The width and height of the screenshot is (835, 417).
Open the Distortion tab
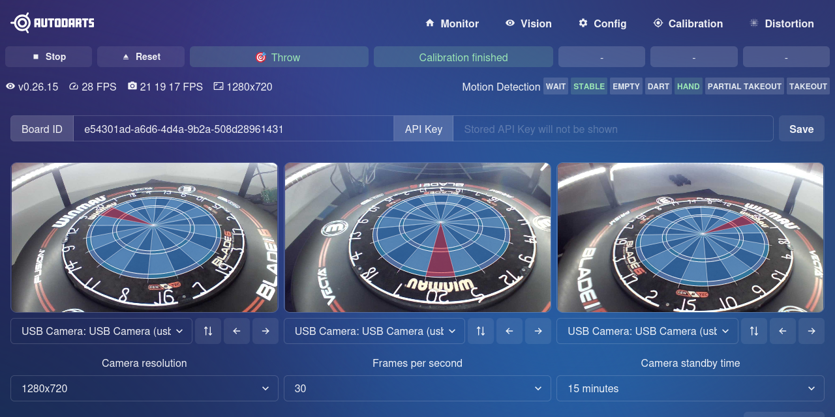click(x=782, y=23)
